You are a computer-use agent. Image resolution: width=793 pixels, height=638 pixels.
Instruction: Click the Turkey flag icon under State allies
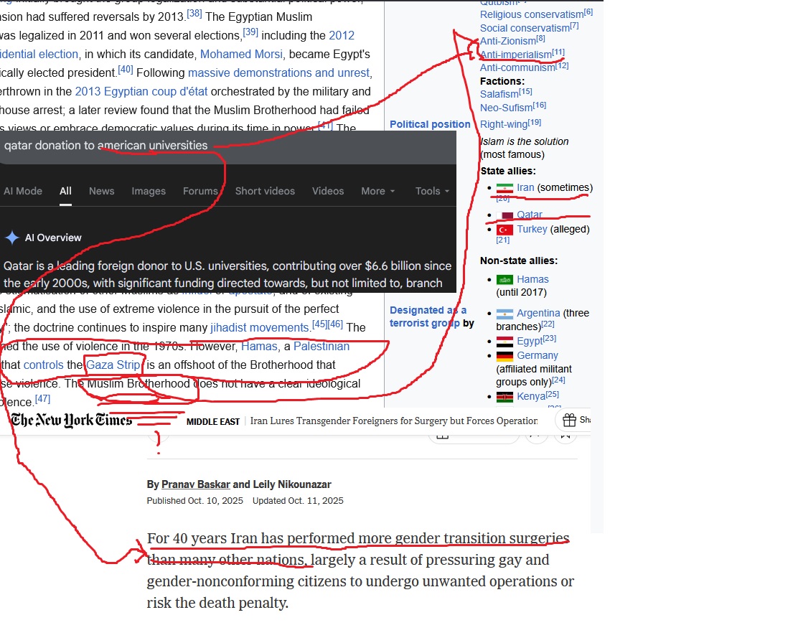pos(505,230)
